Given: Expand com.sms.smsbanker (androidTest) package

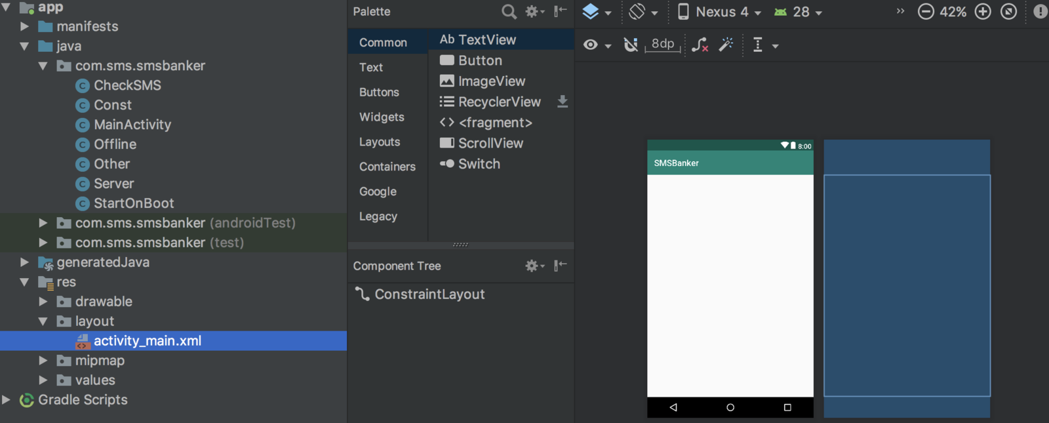Looking at the screenshot, I should pyautogui.click(x=43, y=223).
